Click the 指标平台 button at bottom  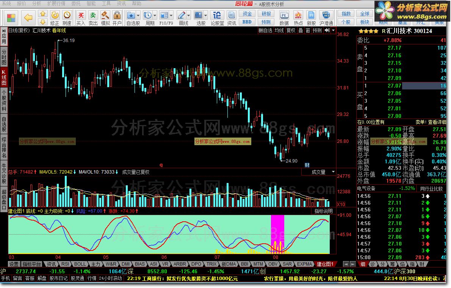coord(31,264)
